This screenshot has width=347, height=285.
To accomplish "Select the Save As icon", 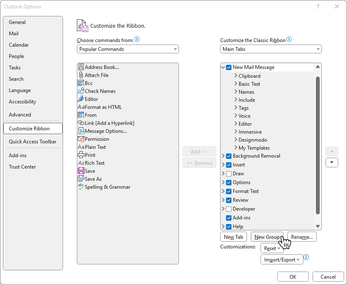I will (x=81, y=179).
